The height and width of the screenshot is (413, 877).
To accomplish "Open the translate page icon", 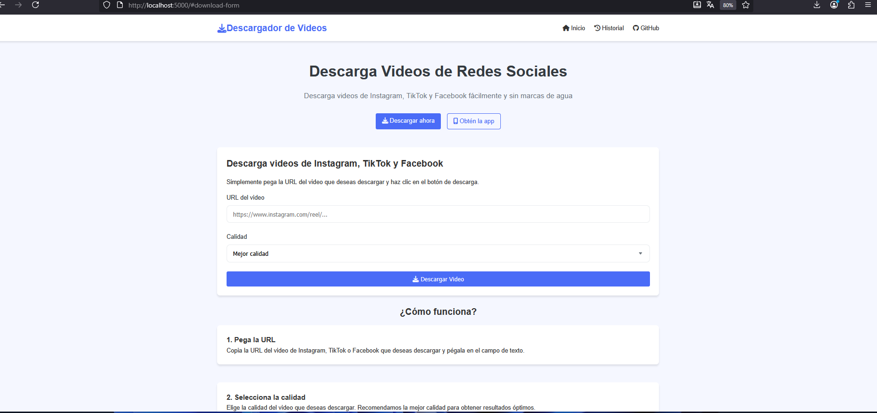I will pyautogui.click(x=710, y=5).
